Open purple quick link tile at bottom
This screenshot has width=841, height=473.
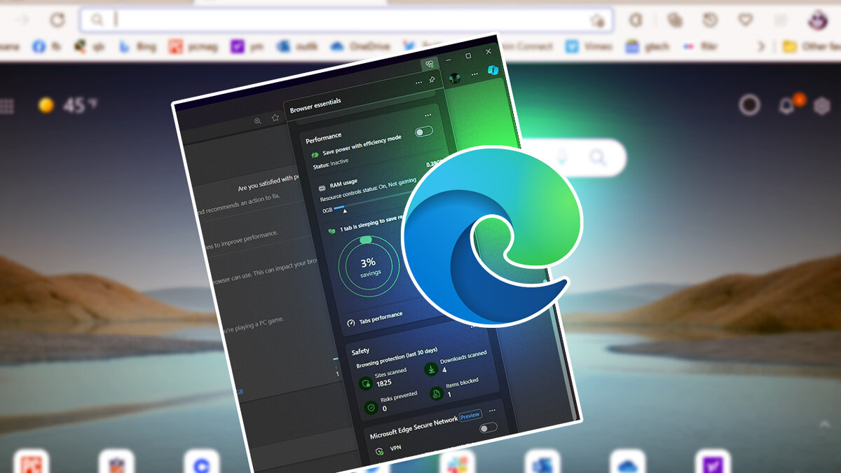point(712,462)
